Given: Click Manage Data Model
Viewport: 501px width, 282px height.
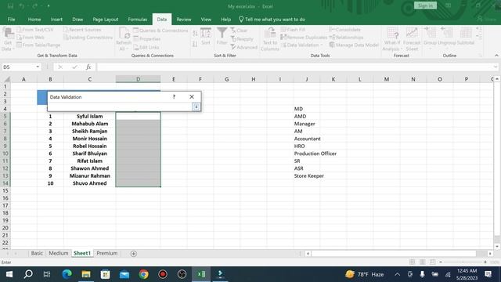Looking at the screenshot, I should [354, 45].
